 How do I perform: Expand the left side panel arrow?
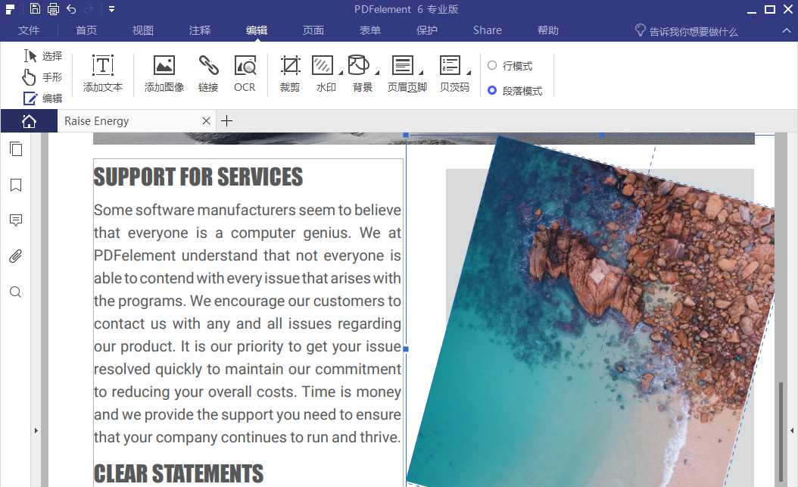pos(36,430)
